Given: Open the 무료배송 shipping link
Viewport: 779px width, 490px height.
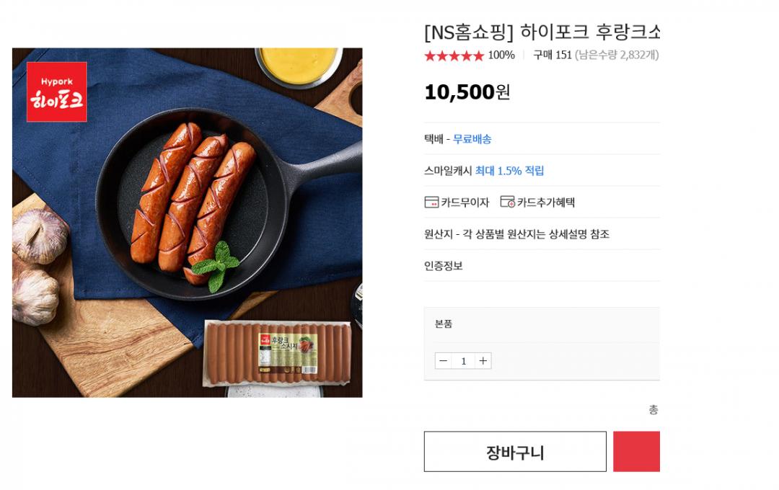Looking at the screenshot, I should (x=472, y=139).
